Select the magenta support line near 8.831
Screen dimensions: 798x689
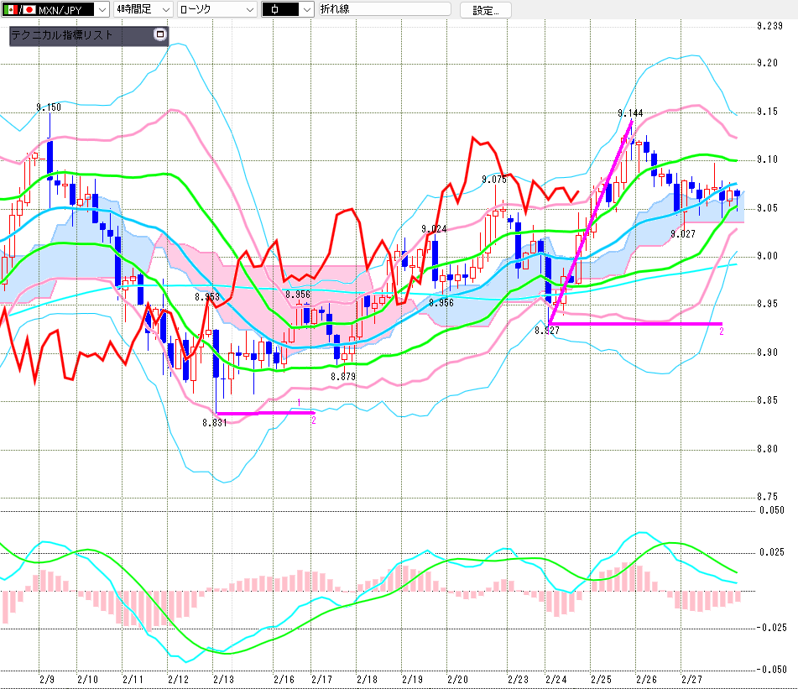tap(264, 412)
